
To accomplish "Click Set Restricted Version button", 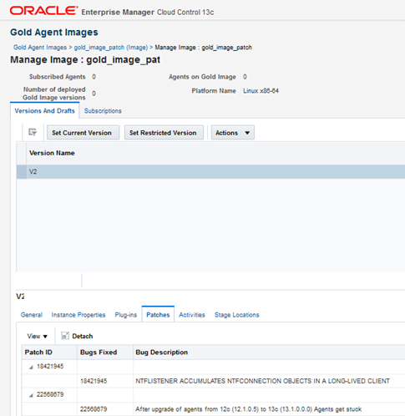I will [163, 133].
